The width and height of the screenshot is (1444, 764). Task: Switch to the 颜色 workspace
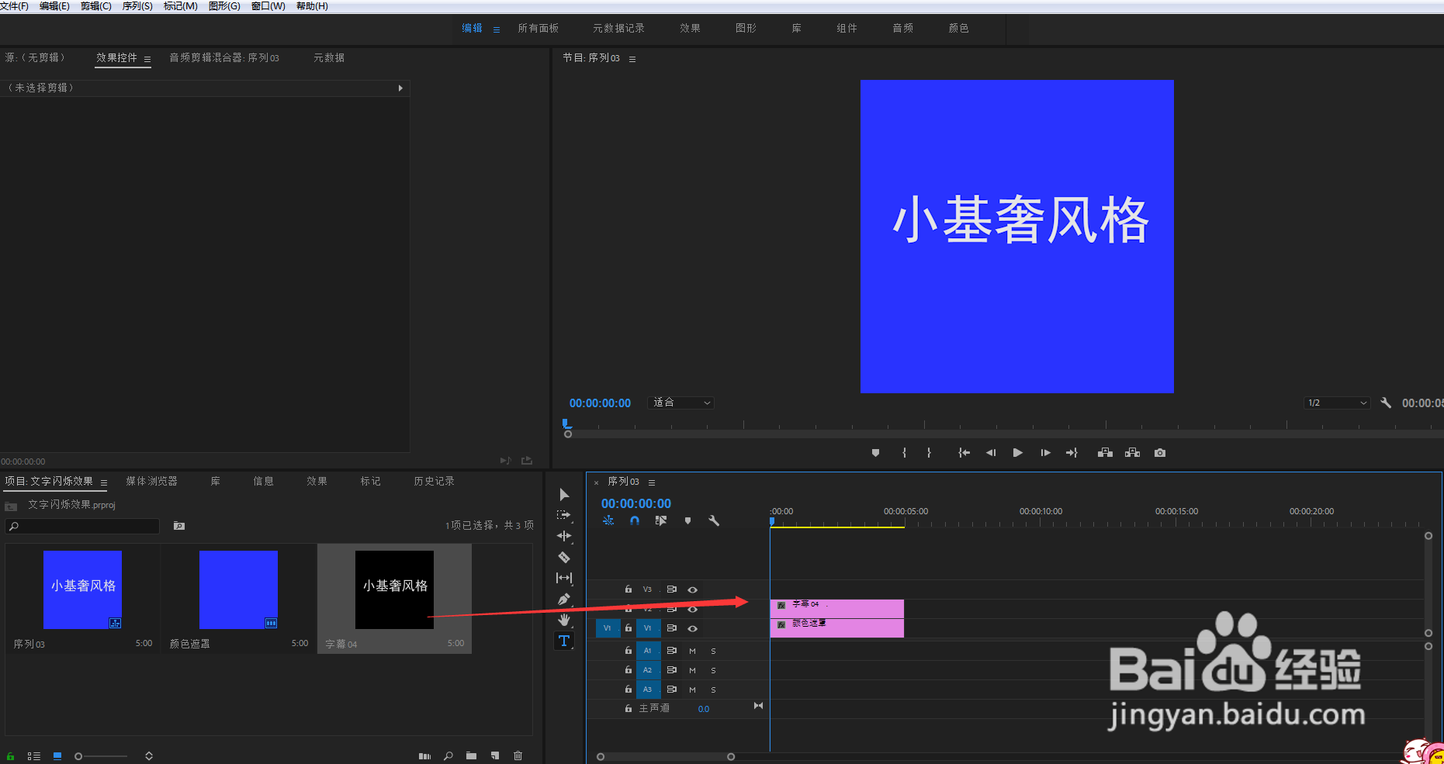959,28
